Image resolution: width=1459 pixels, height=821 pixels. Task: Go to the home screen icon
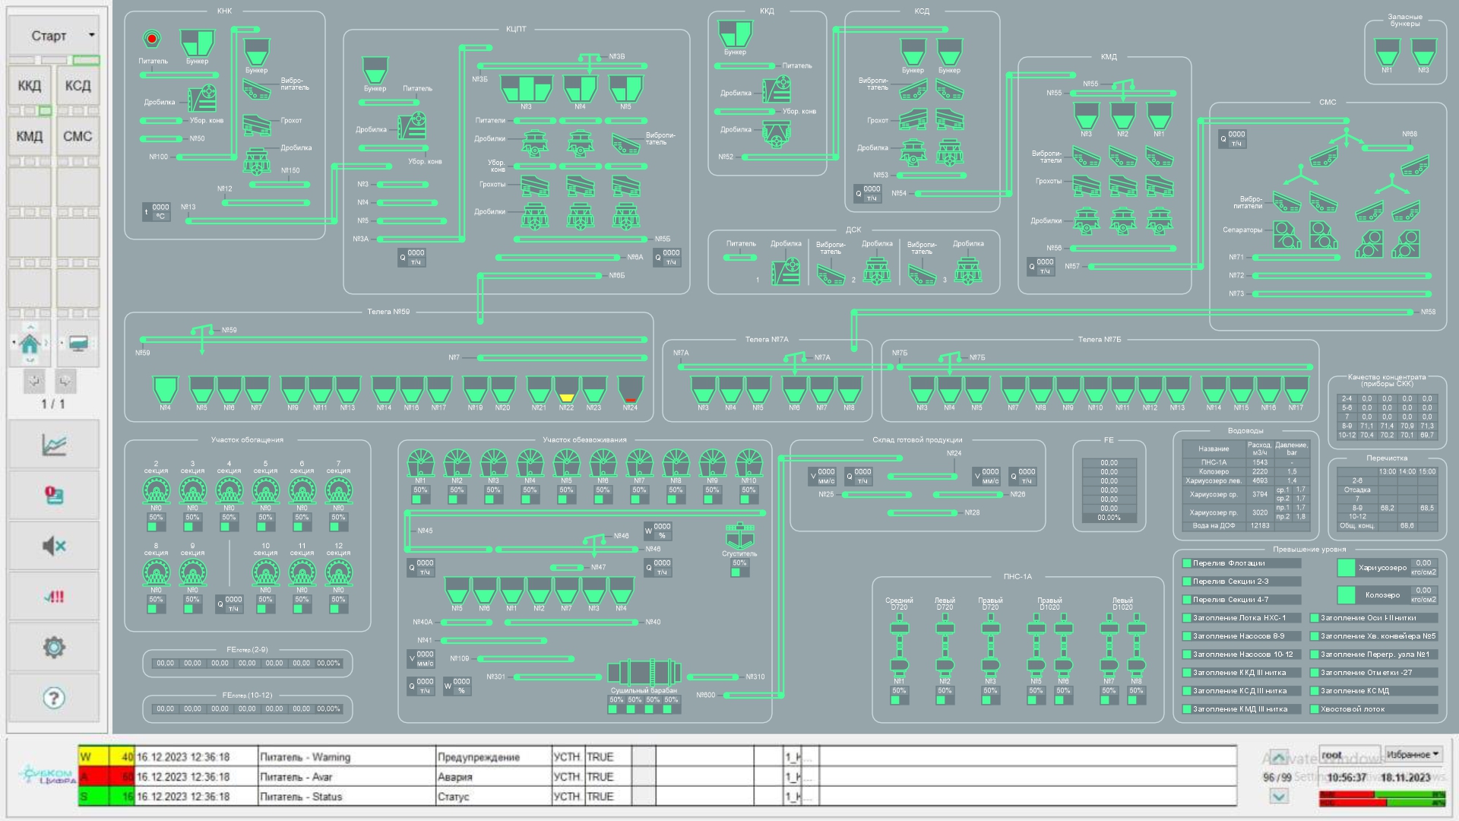[30, 344]
